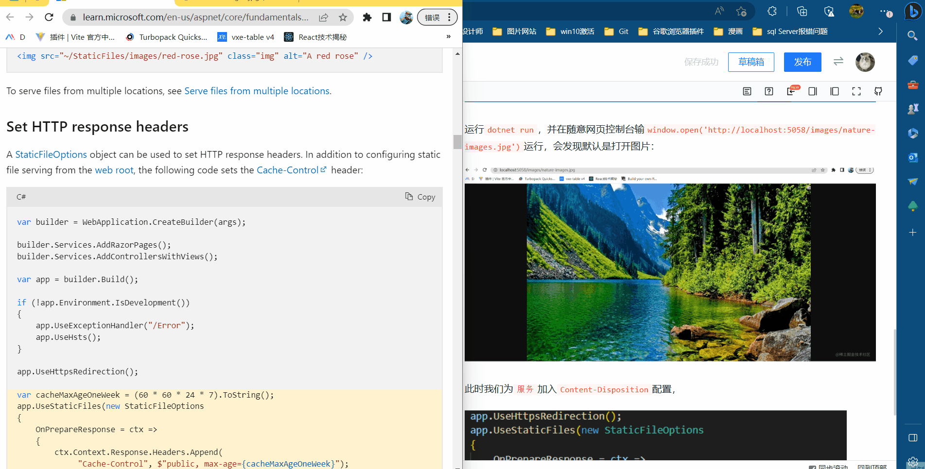Viewport: 925px width, 469px height.
Task: Click the 错误 update button in Chrome
Action: click(x=437, y=17)
